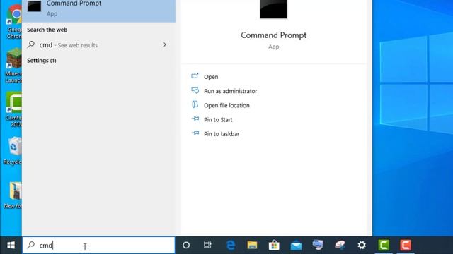453x254 pixels.
Task: Select Pin to taskbar option
Action: click(x=222, y=134)
